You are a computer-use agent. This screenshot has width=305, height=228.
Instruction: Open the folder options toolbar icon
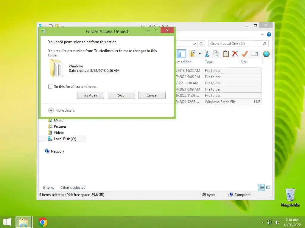pyautogui.click(x=192, y=54)
